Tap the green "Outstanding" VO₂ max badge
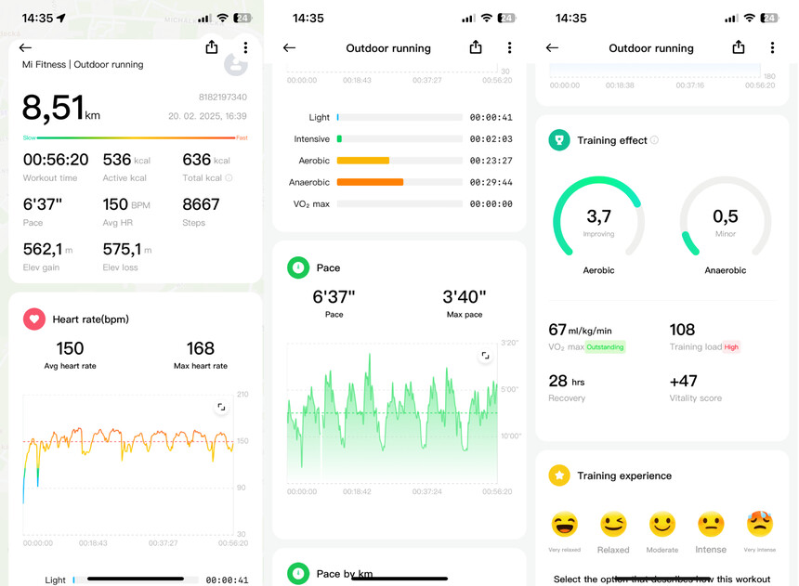Screen dimensions: 799x586 click(605, 347)
